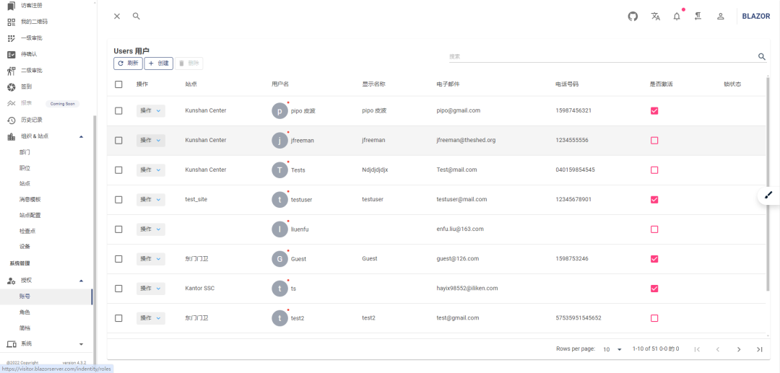The width and height of the screenshot is (780, 373).
Task: Select the testuser row checkbox
Action: (118, 200)
